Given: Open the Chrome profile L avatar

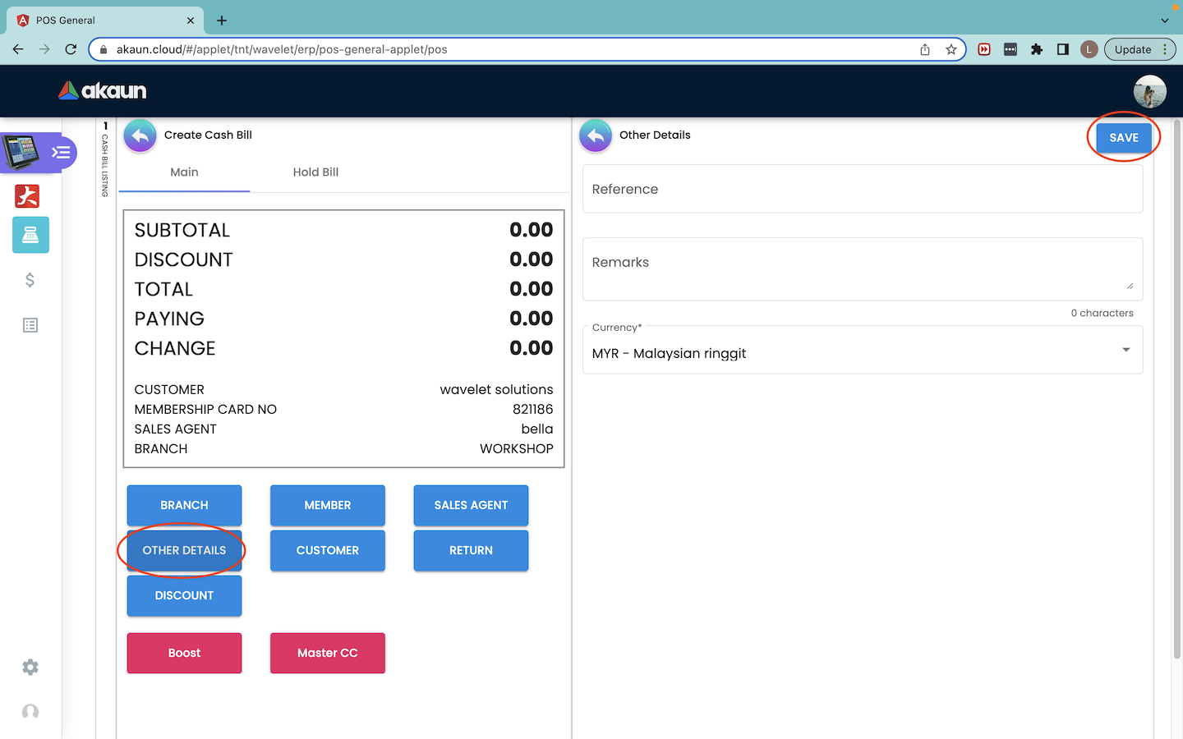Looking at the screenshot, I should click(1089, 49).
